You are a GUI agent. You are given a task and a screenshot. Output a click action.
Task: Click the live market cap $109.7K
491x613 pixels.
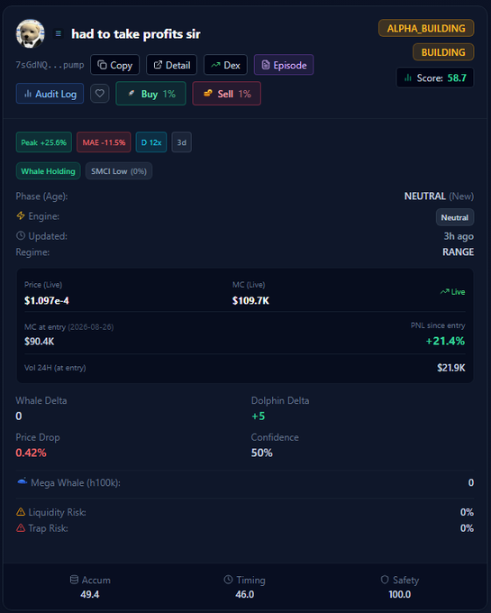250,300
